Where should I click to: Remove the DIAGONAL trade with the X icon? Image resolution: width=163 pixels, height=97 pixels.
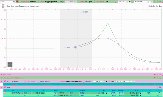point(160,93)
